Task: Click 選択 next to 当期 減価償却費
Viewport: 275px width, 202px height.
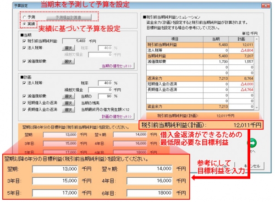Action: 68,61
